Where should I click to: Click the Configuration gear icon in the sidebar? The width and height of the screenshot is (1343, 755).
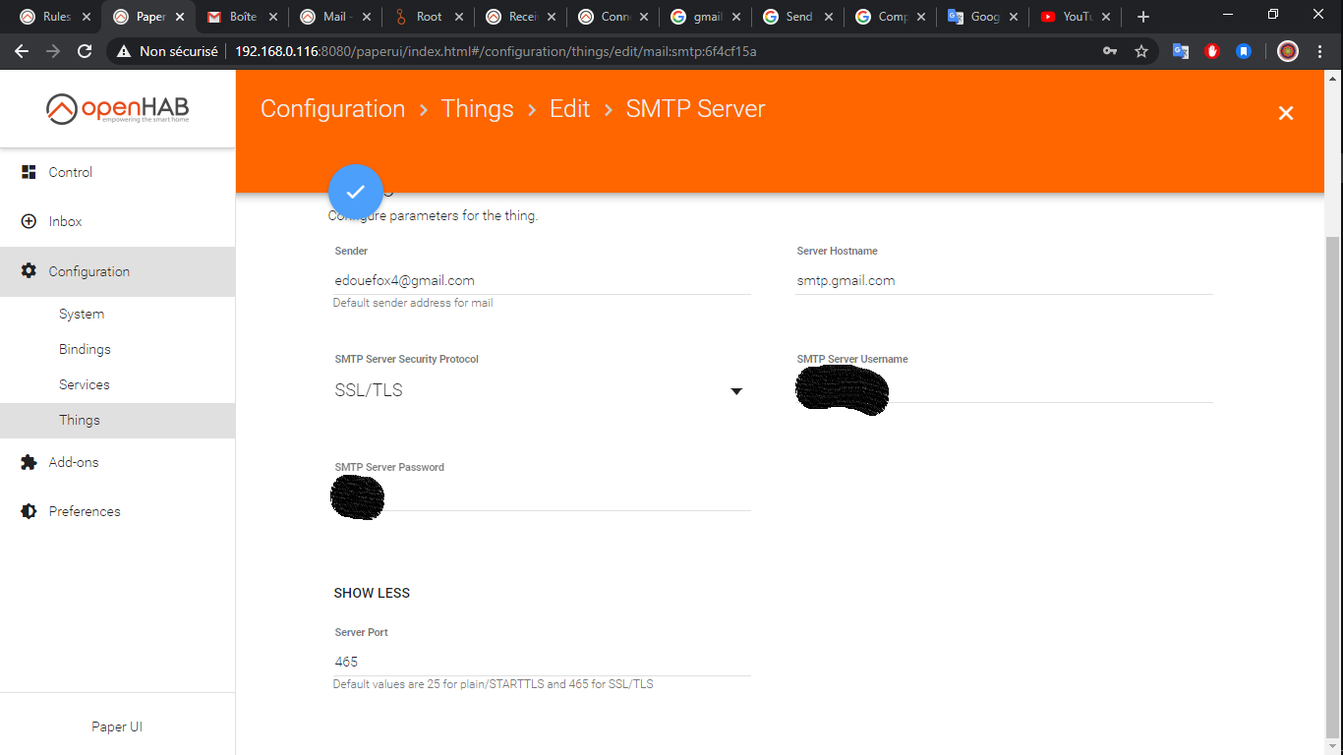tap(29, 271)
